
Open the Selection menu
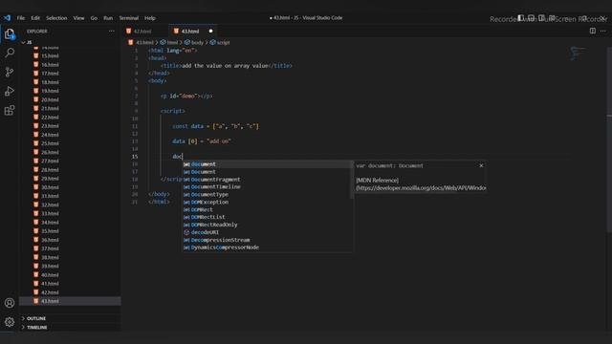point(56,18)
